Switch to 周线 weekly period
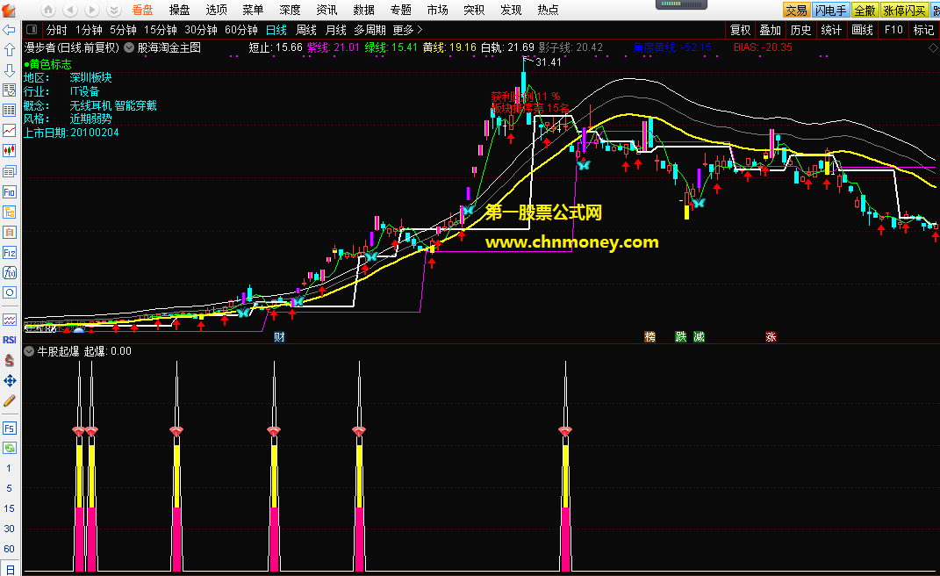The height and width of the screenshot is (576, 940). click(306, 30)
